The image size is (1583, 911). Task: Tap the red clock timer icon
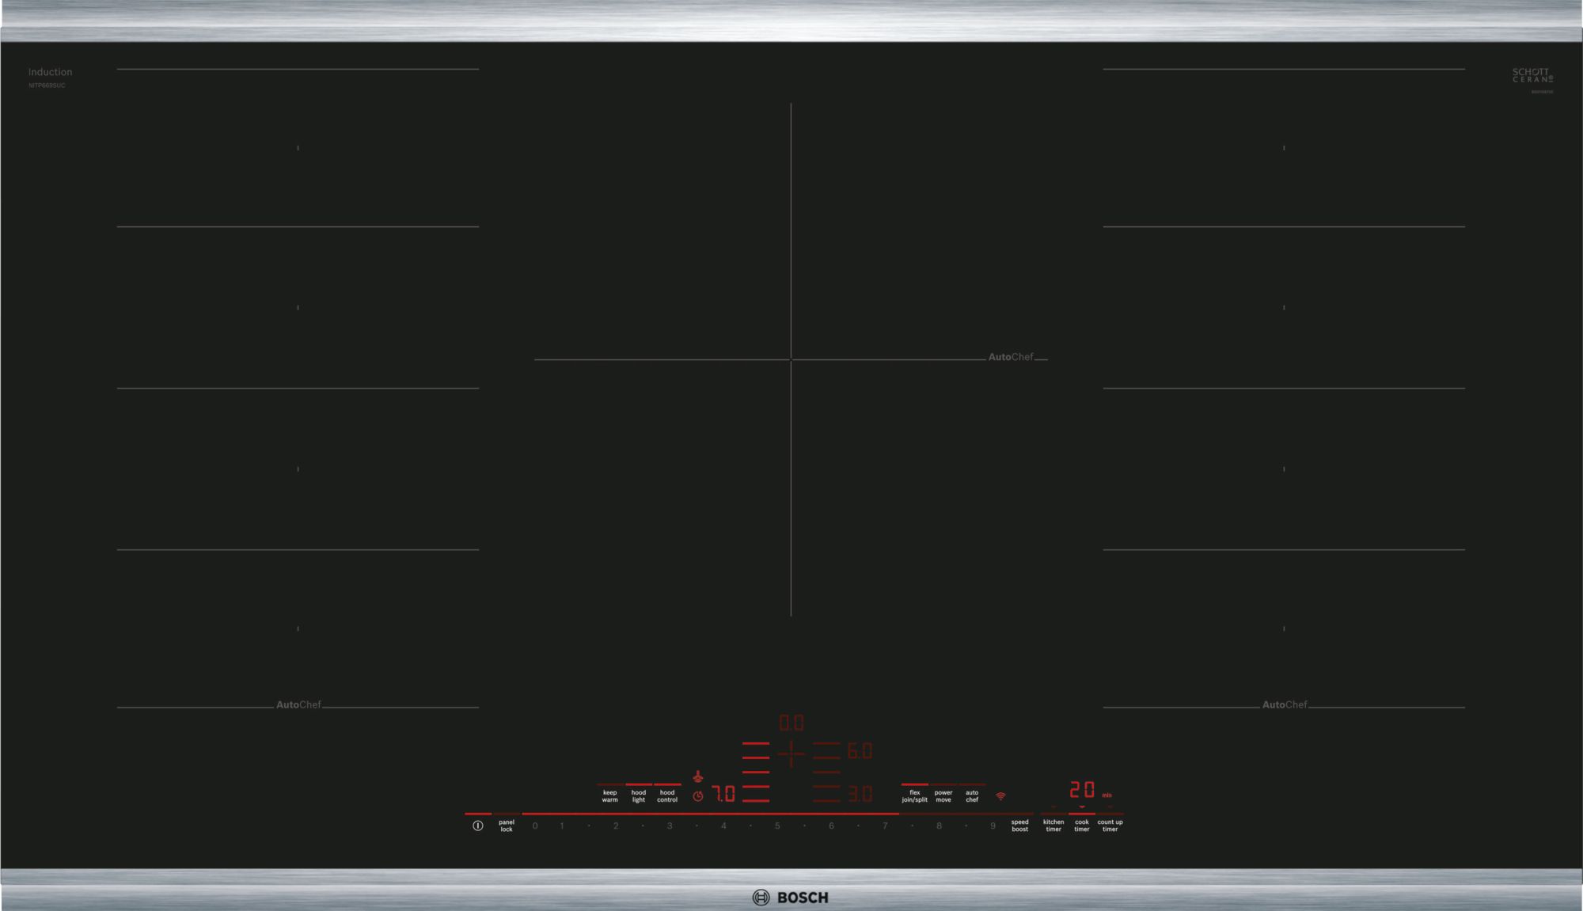(x=698, y=796)
